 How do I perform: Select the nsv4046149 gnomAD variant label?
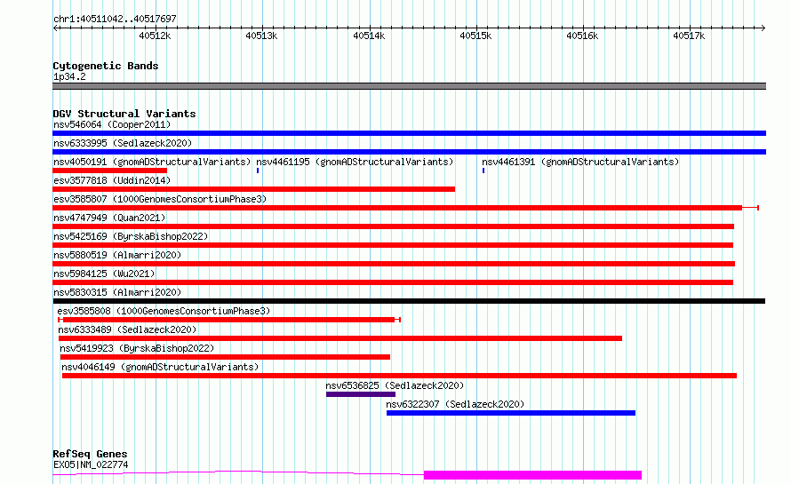[x=160, y=367]
